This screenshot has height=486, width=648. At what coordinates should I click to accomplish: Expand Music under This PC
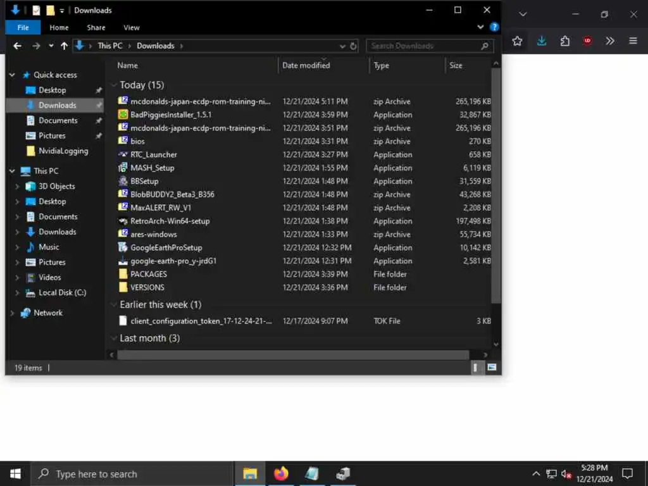click(17, 247)
